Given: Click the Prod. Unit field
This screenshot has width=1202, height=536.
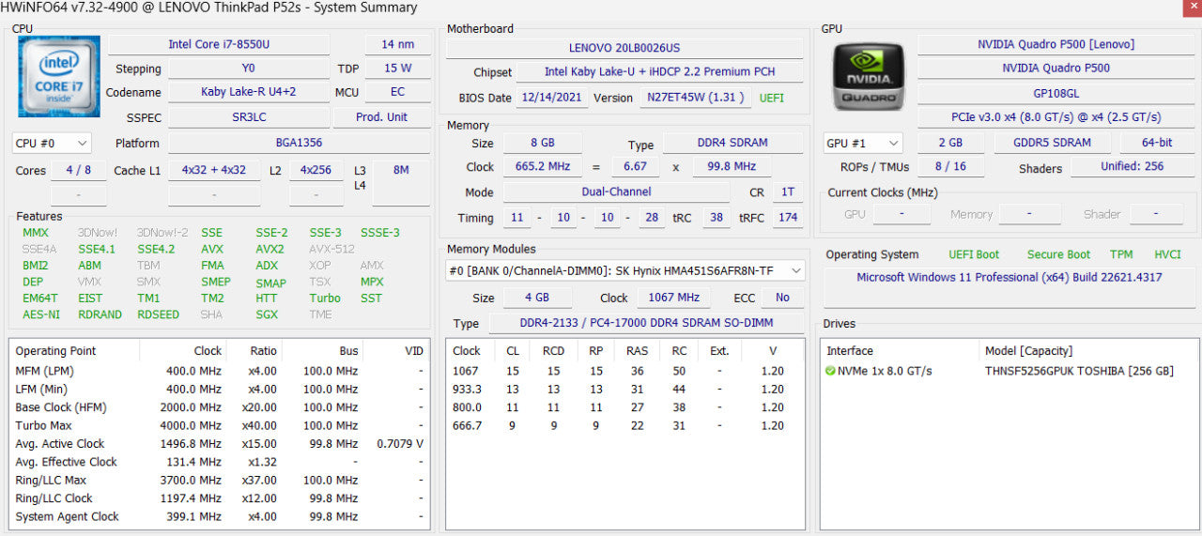Looking at the screenshot, I should (381, 117).
